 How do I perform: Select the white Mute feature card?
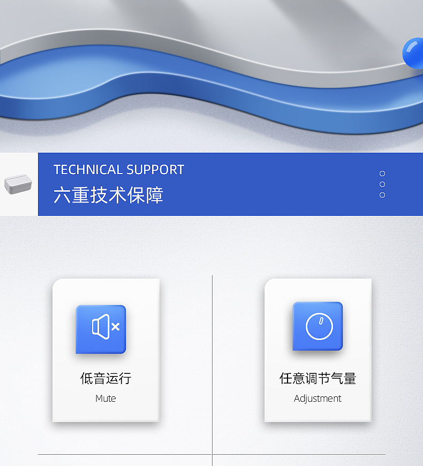(x=106, y=350)
